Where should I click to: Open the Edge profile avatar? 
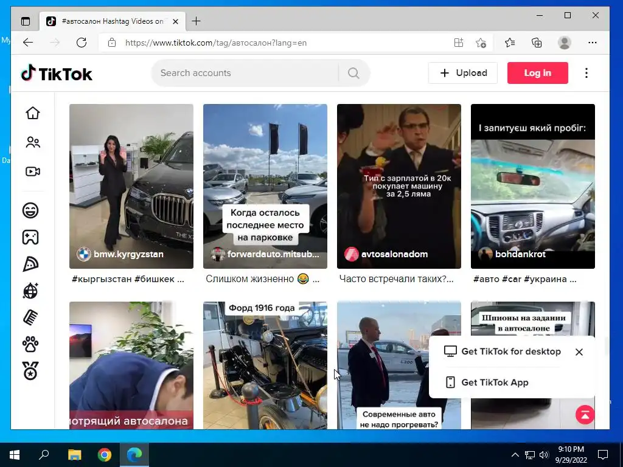pos(564,43)
